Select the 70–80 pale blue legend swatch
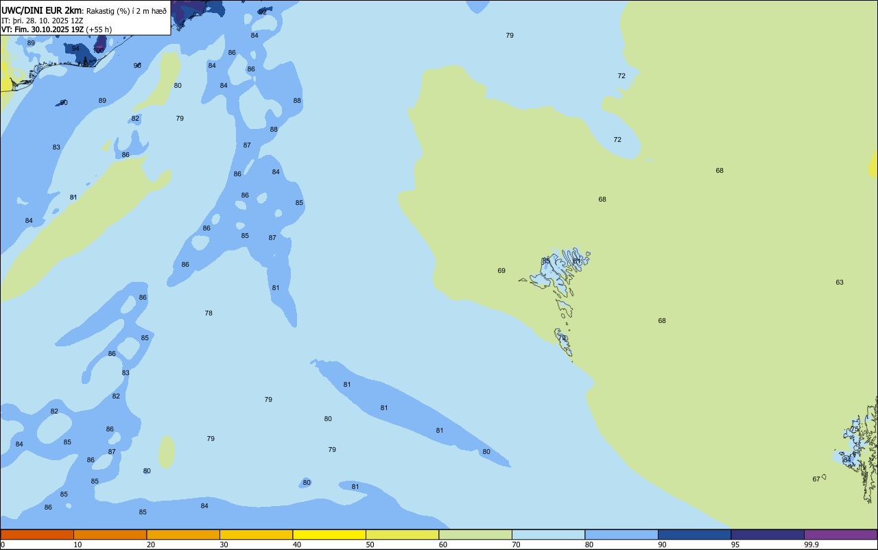 (x=548, y=534)
